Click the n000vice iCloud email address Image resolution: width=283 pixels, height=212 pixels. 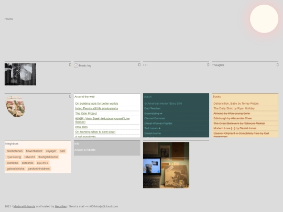[103, 206]
